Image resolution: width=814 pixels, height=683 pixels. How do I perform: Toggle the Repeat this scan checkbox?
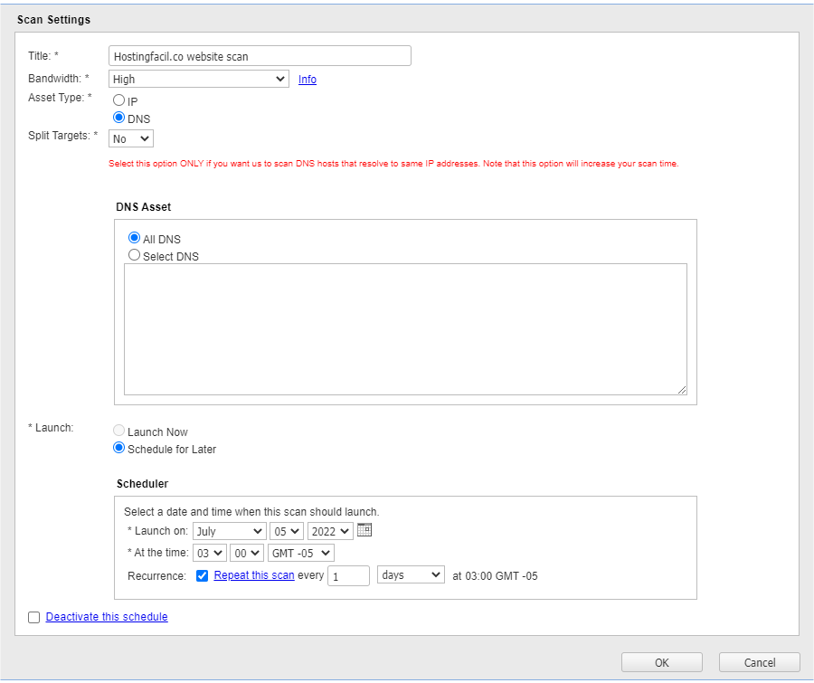[x=203, y=575]
